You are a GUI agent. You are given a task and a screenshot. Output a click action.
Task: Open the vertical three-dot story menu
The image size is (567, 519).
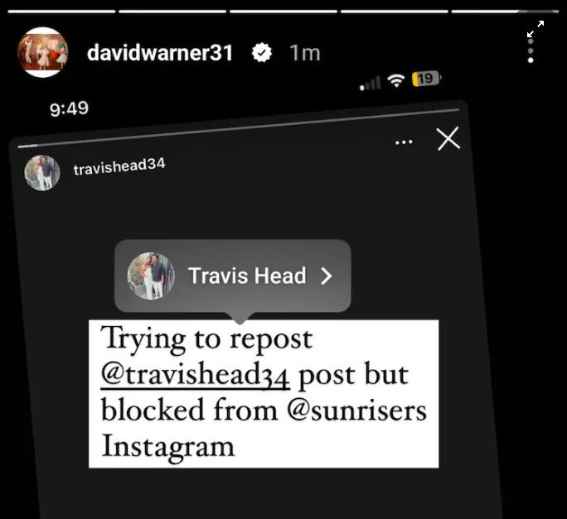point(531,50)
